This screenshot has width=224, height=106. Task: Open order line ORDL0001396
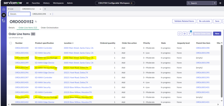[x=22, y=73]
